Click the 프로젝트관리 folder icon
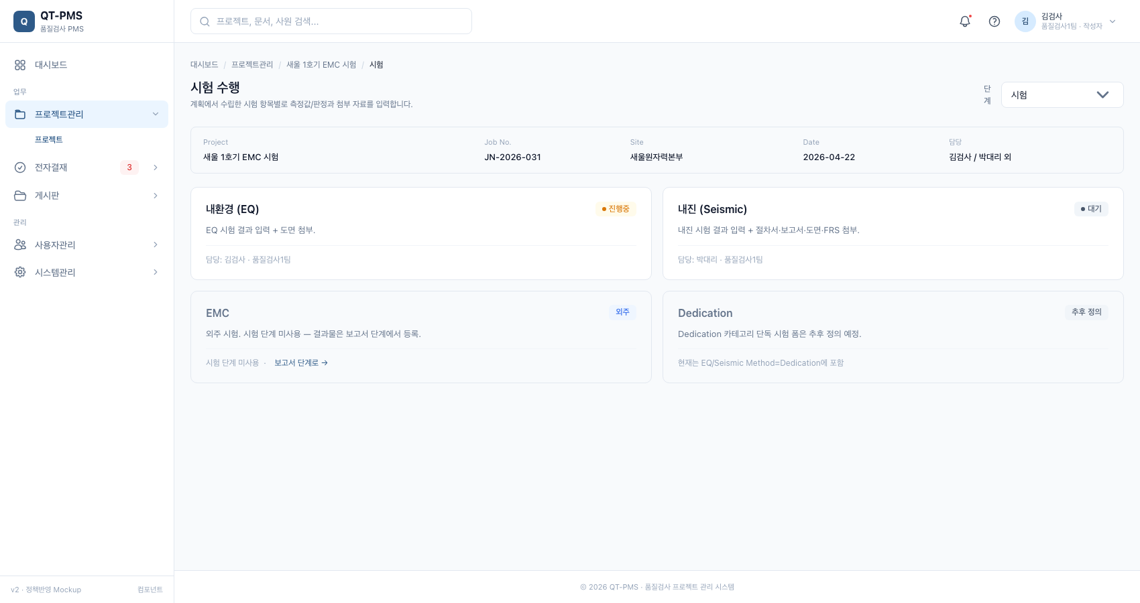This screenshot has height=603, width=1140. tap(20, 115)
